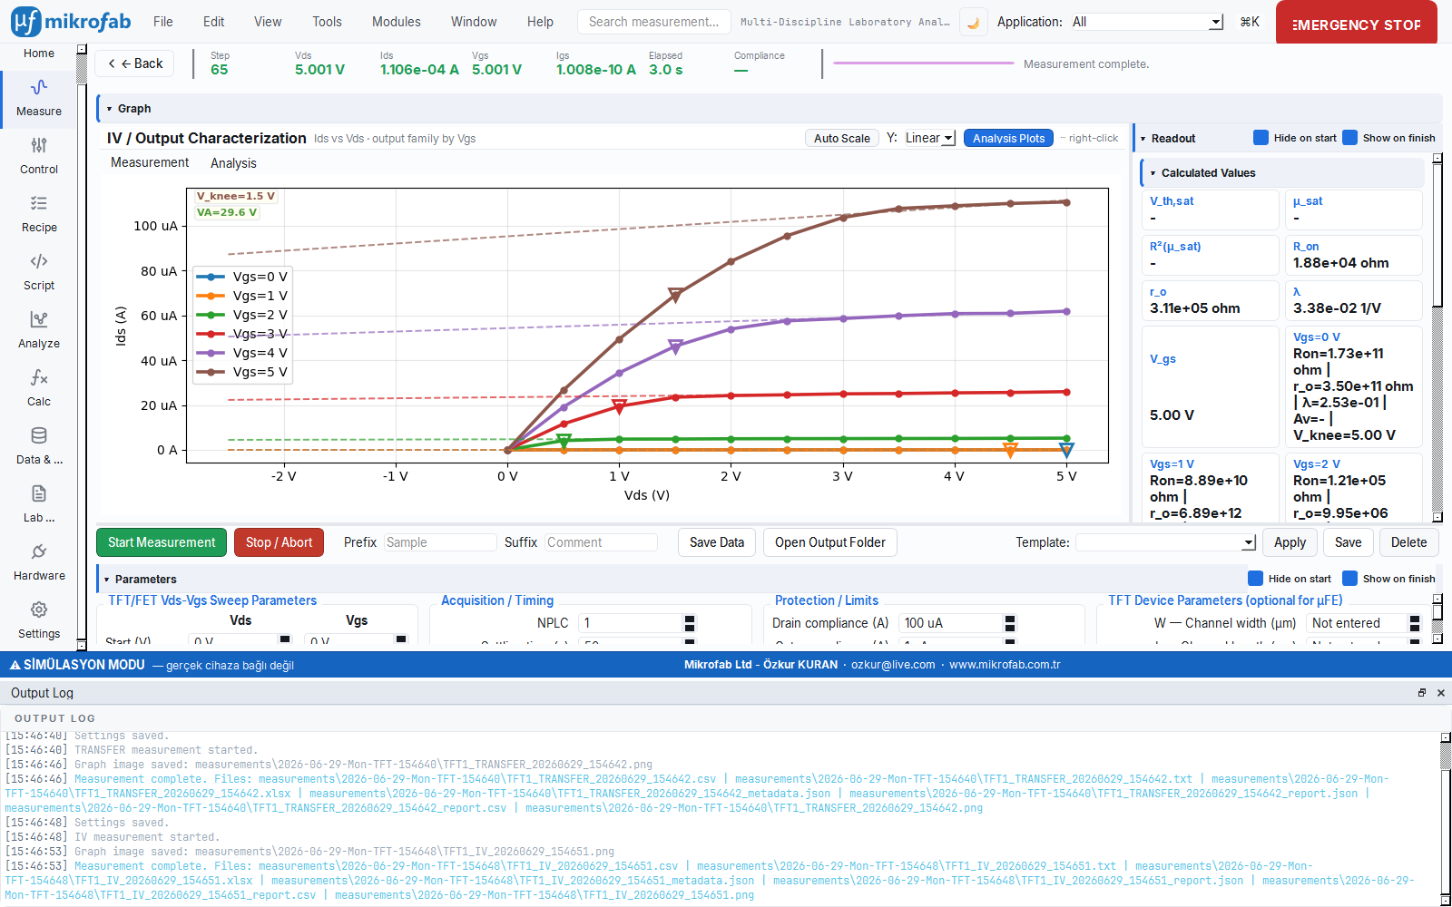Open the Hardware sidebar panel

tap(39, 563)
